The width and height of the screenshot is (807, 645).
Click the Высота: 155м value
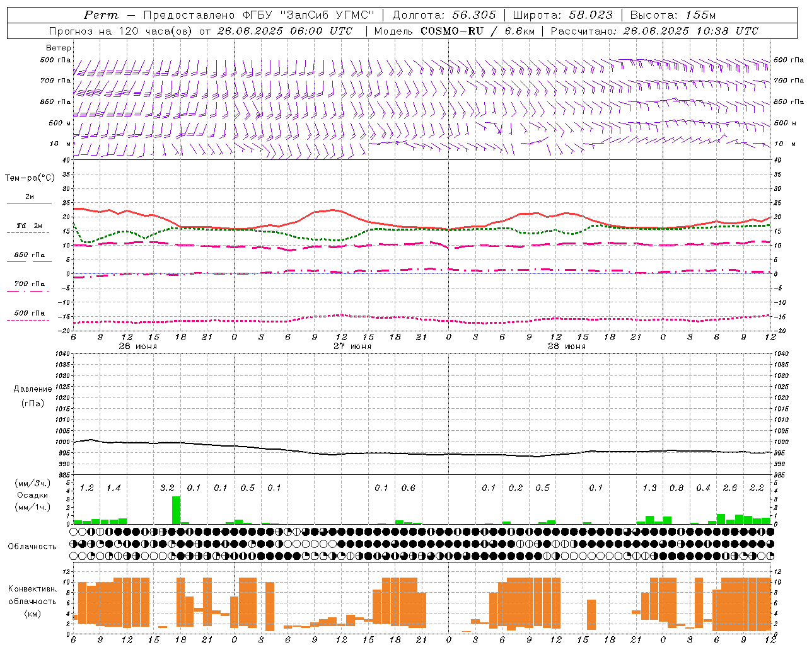(673, 15)
